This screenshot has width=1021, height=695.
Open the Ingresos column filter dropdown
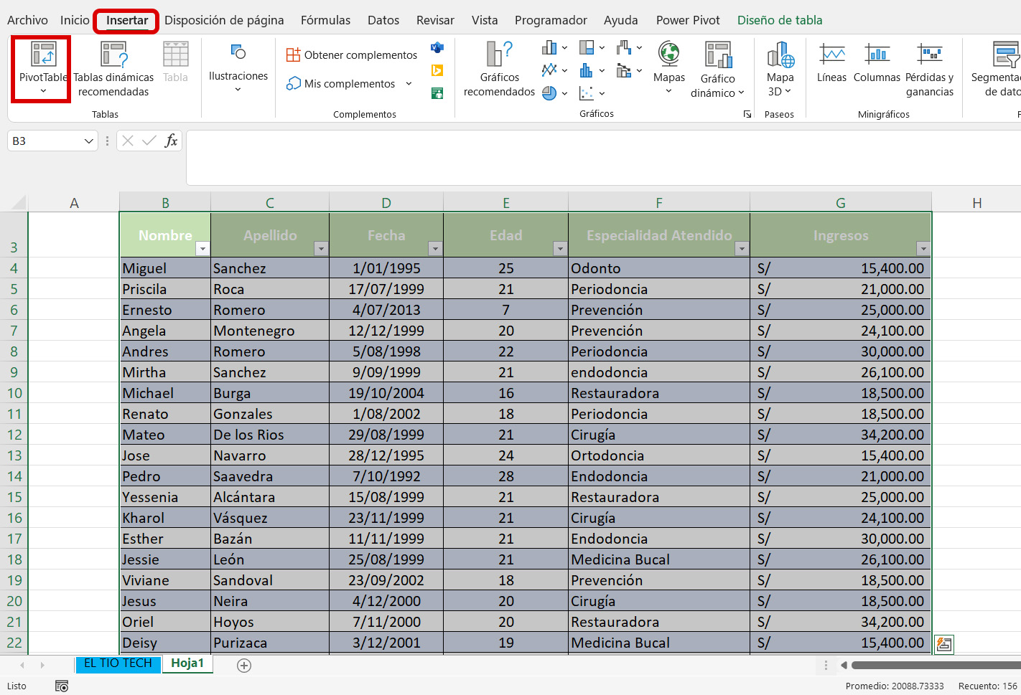pyautogui.click(x=923, y=249)
